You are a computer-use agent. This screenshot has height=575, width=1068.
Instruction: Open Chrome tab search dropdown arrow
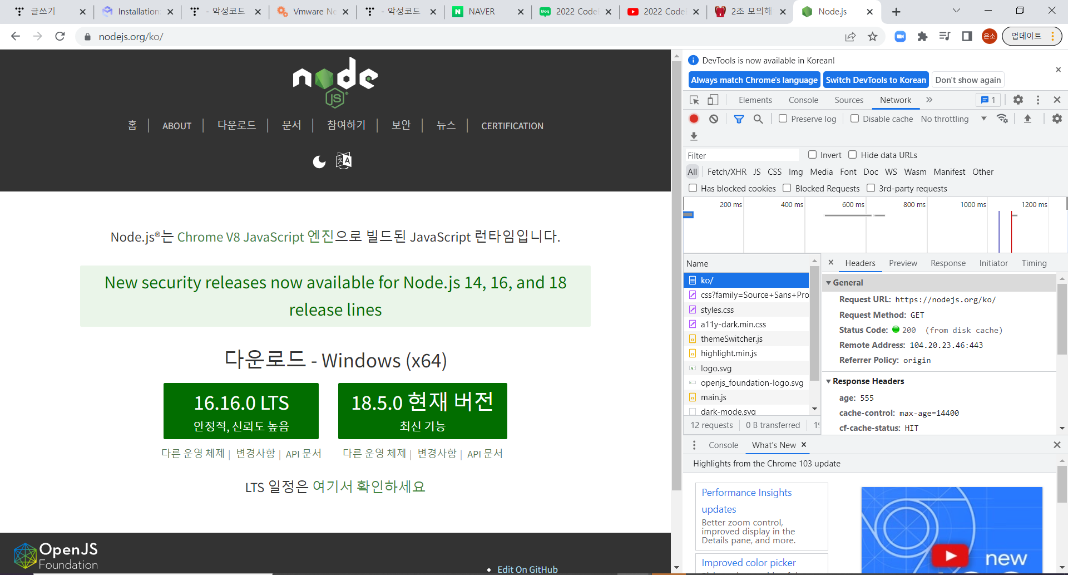pos(956,11)
